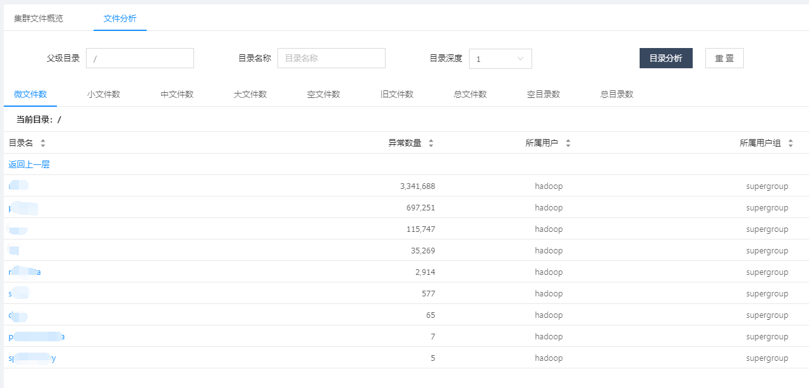Image resolution: width=809 pixels, height=388 pixels.
Task: Open the 目录深度 dropdown
Action: pos(500,58)
